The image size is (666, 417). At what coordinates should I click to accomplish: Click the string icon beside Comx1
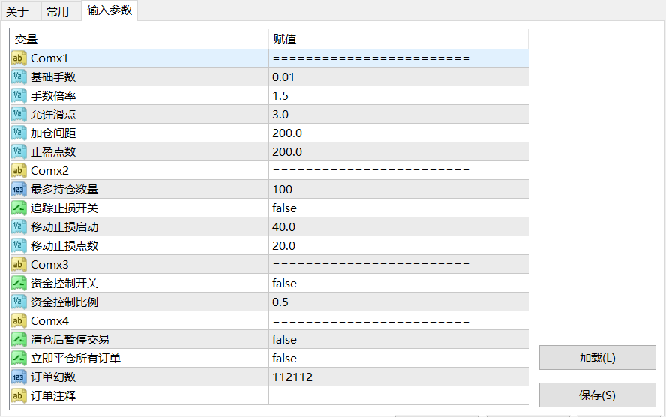click(19, 58)
